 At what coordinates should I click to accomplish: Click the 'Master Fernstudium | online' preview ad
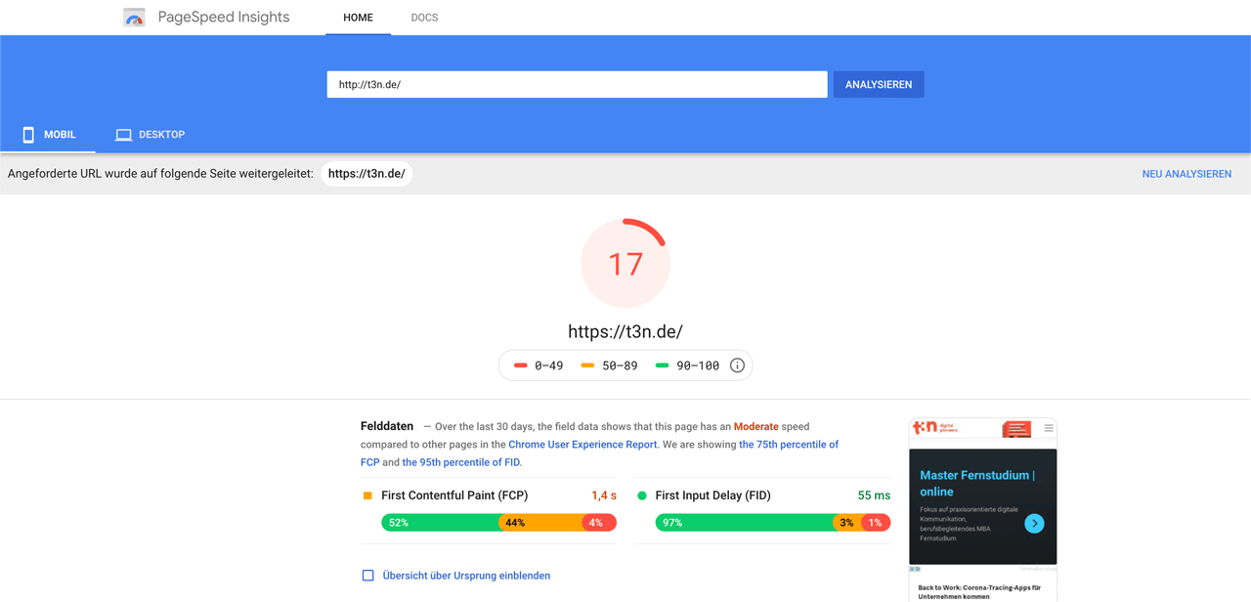tap(983, 506)
